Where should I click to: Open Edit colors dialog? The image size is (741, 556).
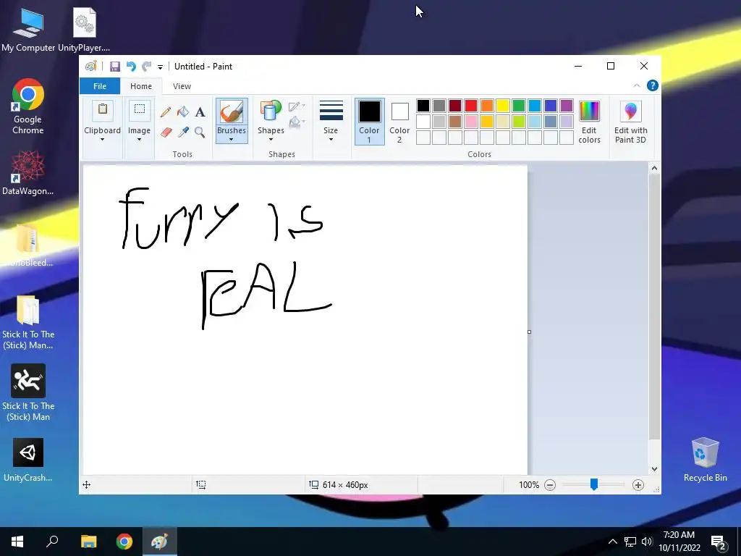coord(589,122)
